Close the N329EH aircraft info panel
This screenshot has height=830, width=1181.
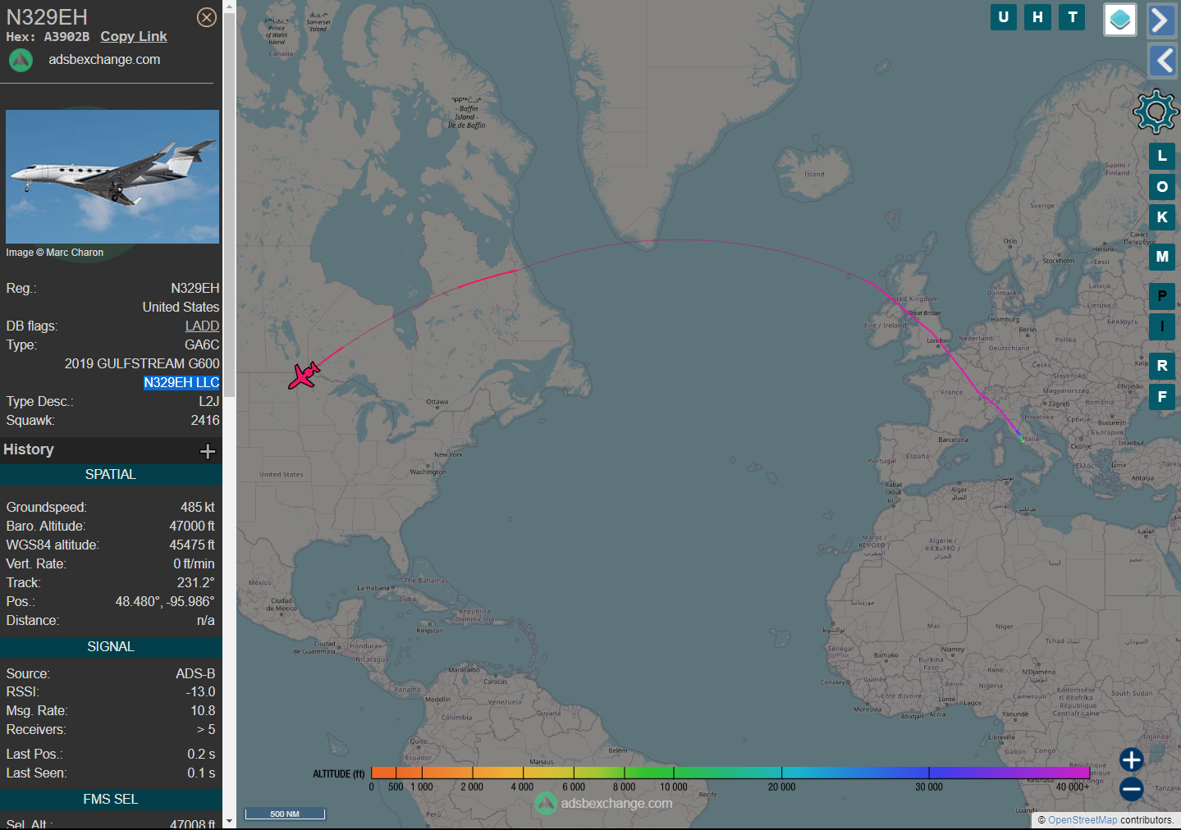[207, 17]
